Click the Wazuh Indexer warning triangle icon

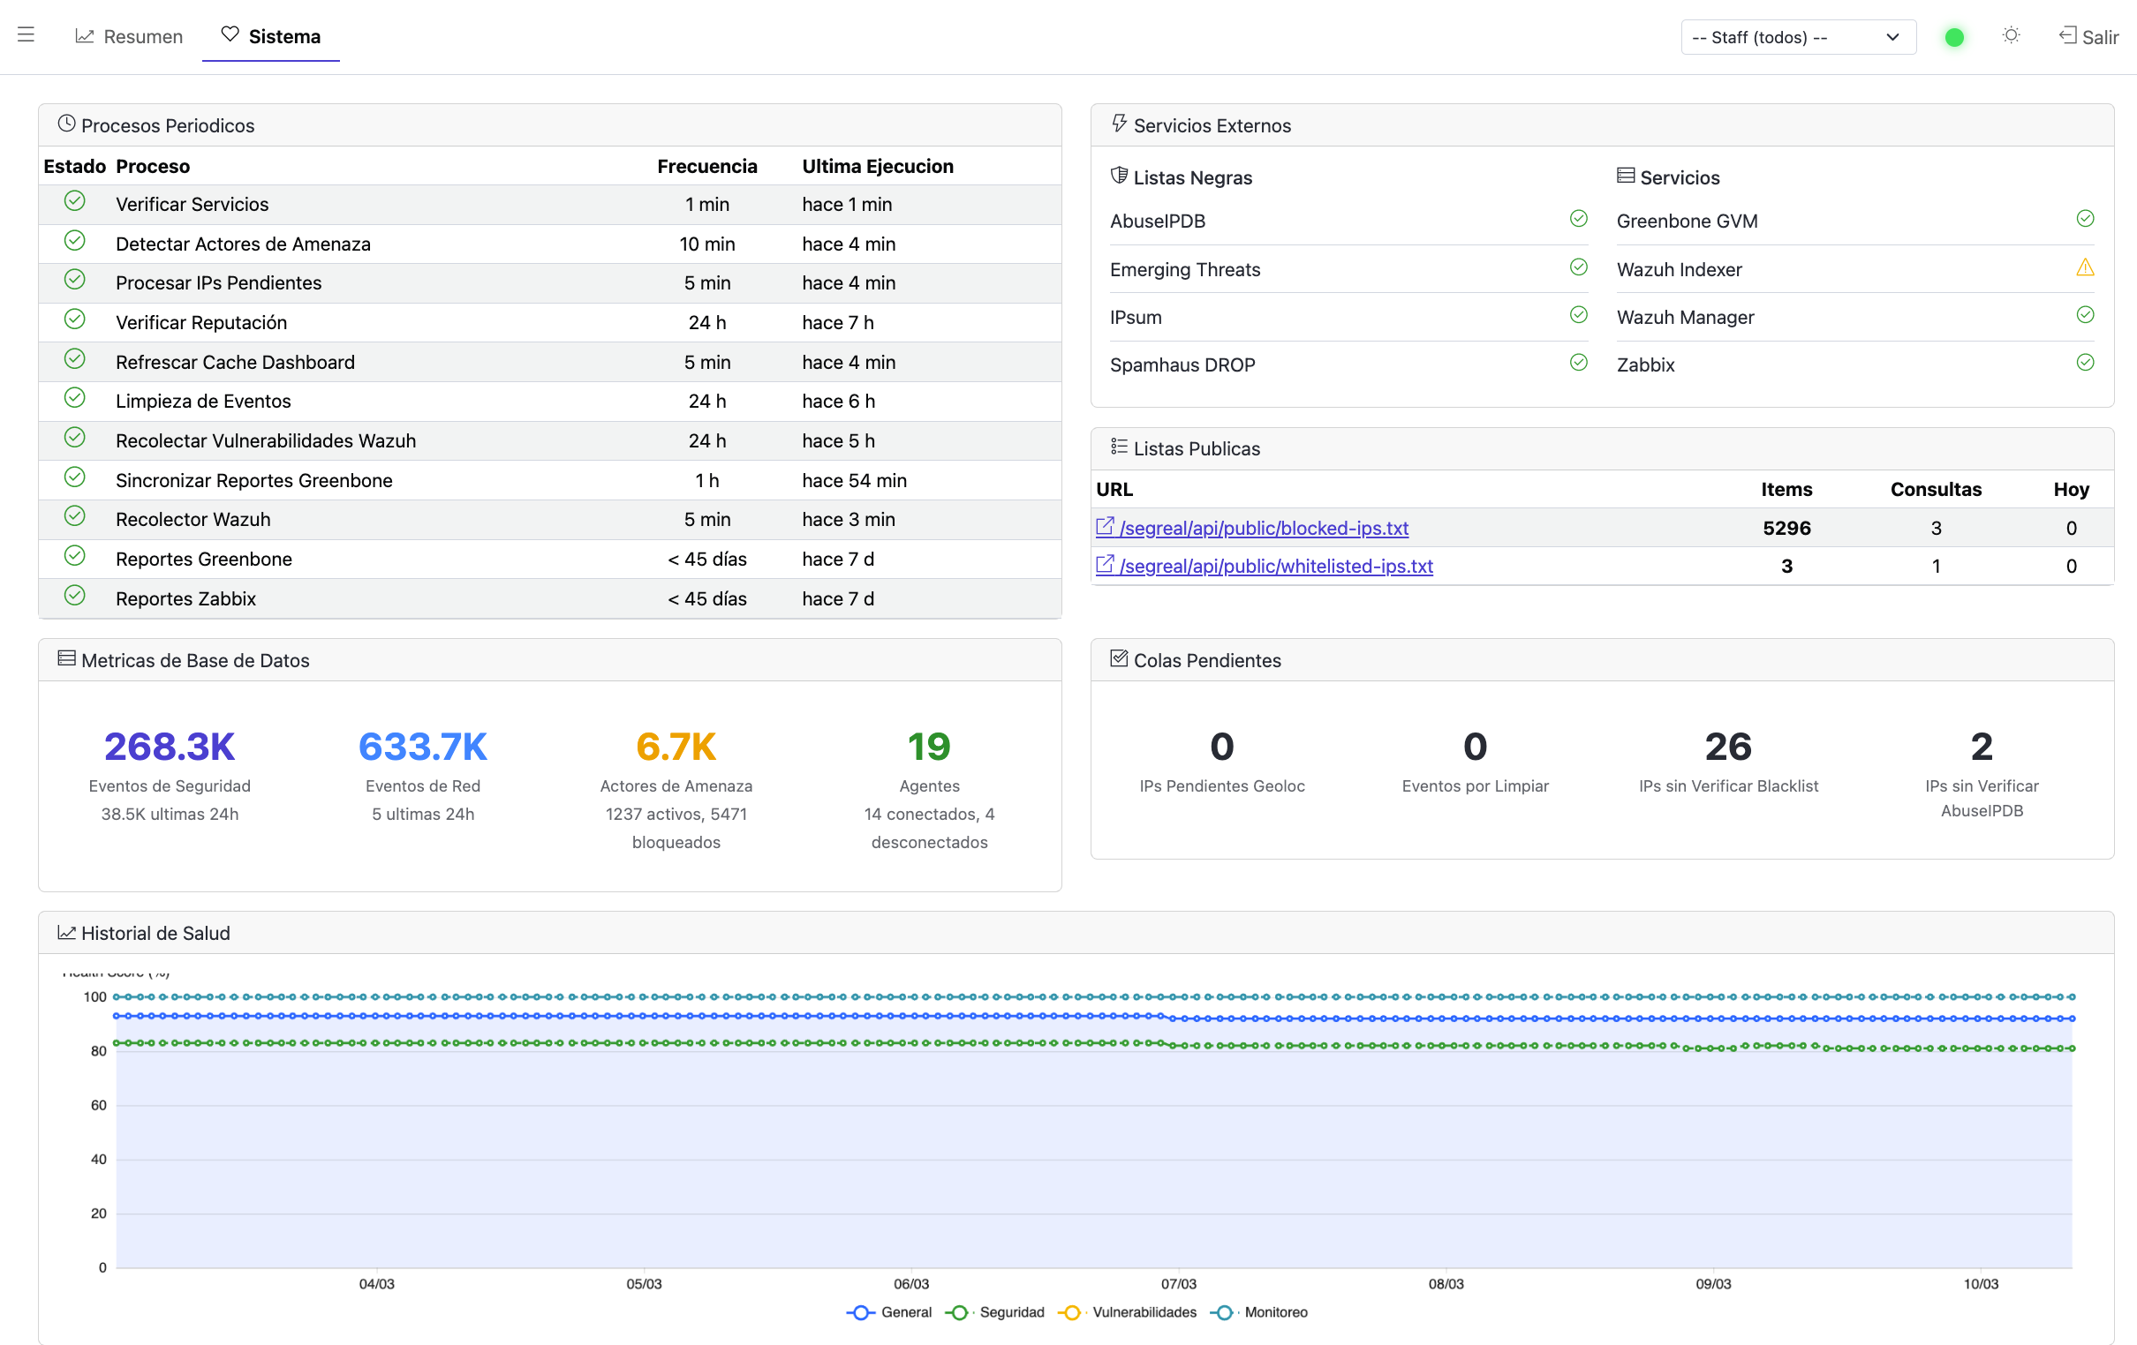[2085, 267]
